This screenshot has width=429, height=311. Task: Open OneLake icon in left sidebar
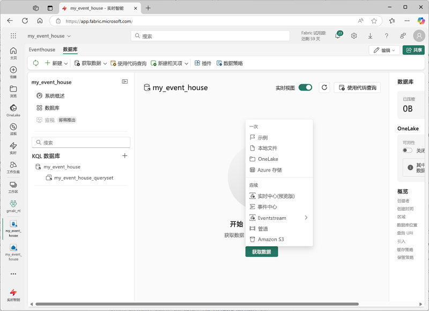13,110
